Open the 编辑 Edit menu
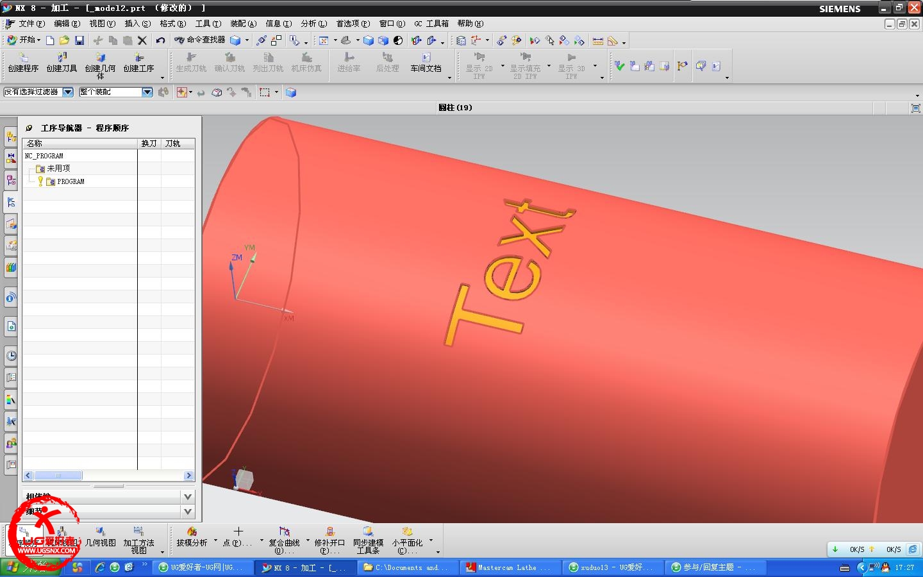 67,24
